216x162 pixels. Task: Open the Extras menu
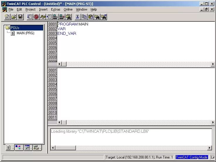pos(55,9)
